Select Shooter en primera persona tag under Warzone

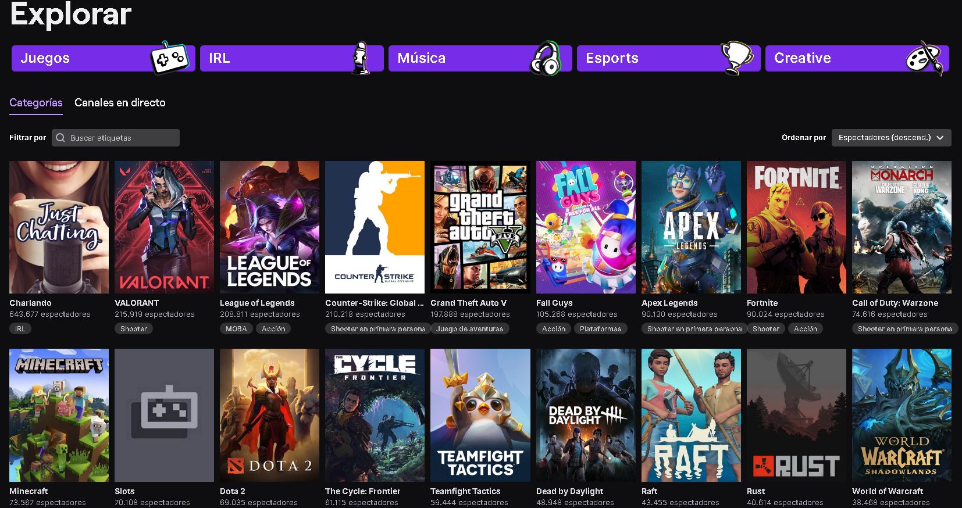tap(905, 328)
